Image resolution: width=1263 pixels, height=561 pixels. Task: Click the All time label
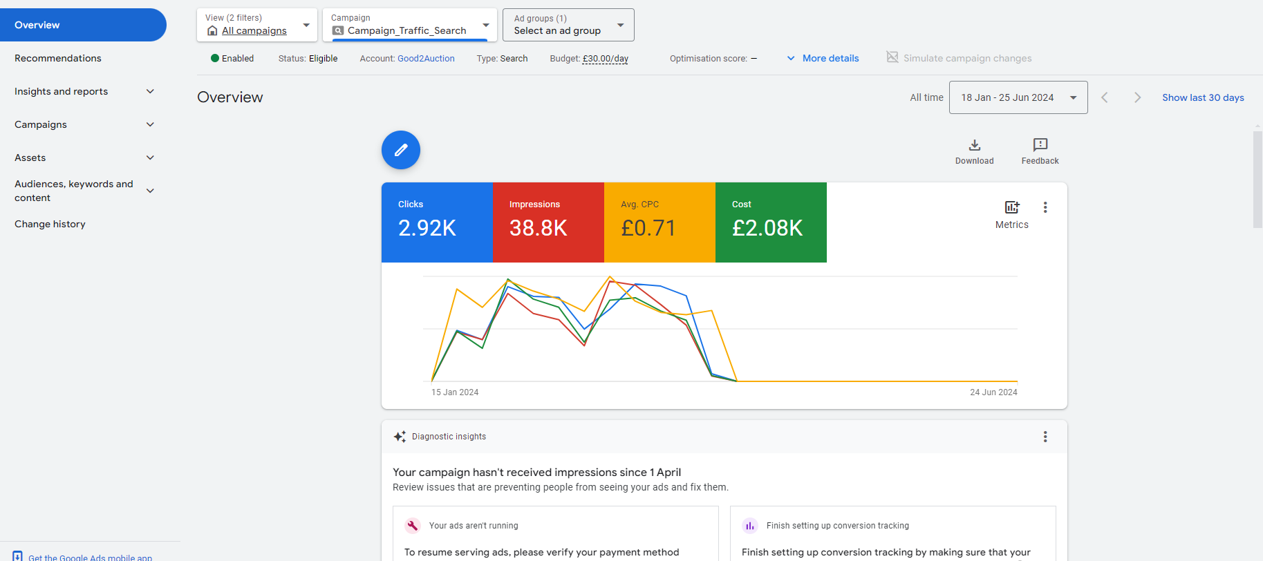point(926,97)
